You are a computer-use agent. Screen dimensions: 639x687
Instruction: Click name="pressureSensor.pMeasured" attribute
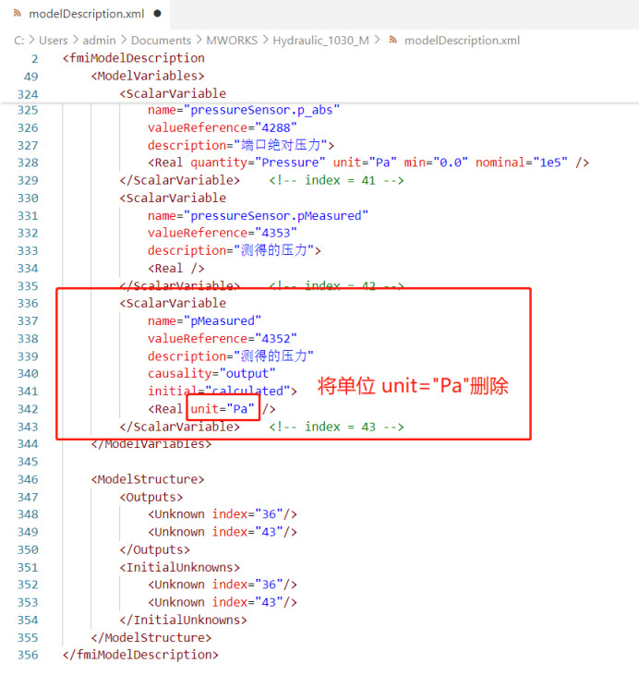point(258,215)
